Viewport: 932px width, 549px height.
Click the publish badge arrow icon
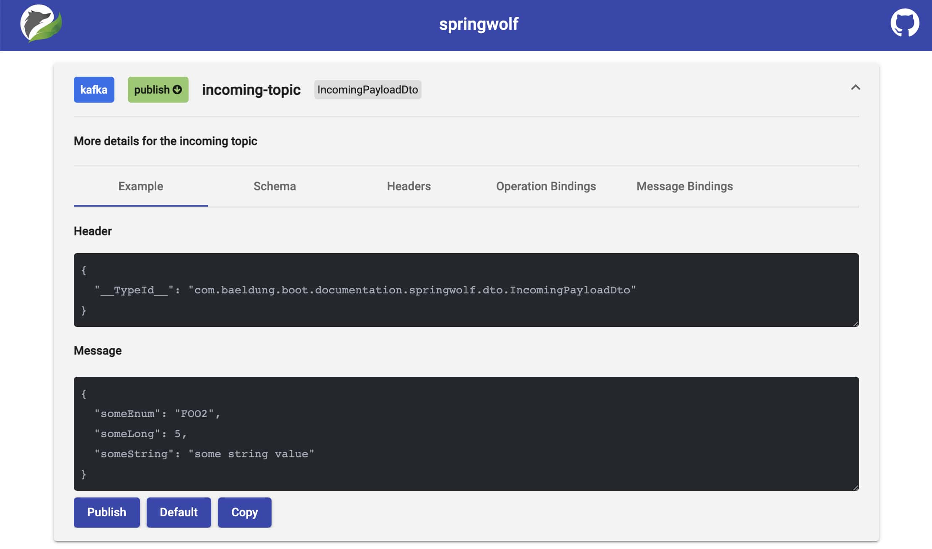[177, 90]
